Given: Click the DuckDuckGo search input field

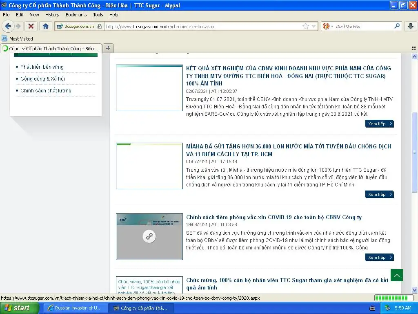Looking at the screenshot, I should tap(364, 27).
